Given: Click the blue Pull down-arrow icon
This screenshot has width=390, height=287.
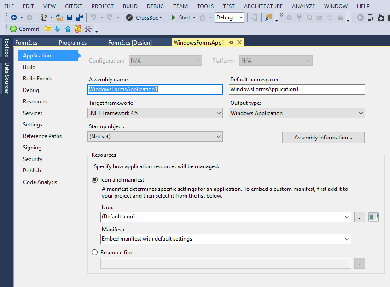Looking at the screenshot, I should click(x=58, y=29).
